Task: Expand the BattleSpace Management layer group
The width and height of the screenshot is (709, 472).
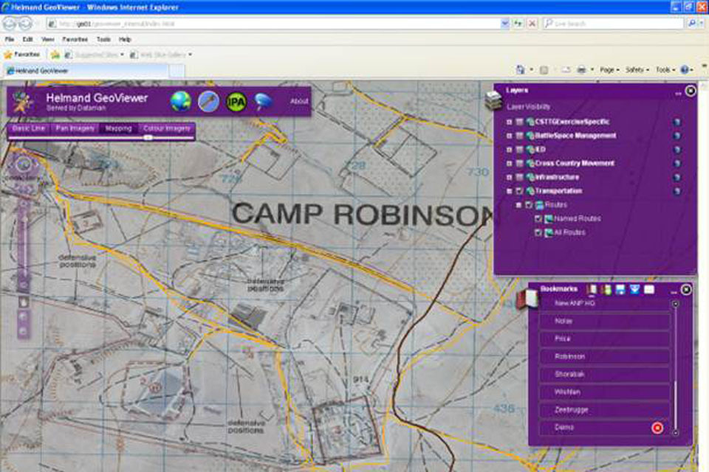Action: pos(509,136)
